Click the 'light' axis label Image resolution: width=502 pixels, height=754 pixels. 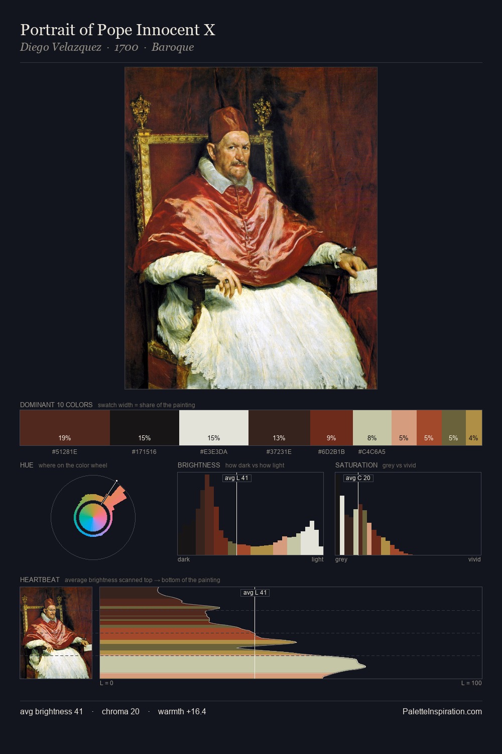click(x=317, y=559)
